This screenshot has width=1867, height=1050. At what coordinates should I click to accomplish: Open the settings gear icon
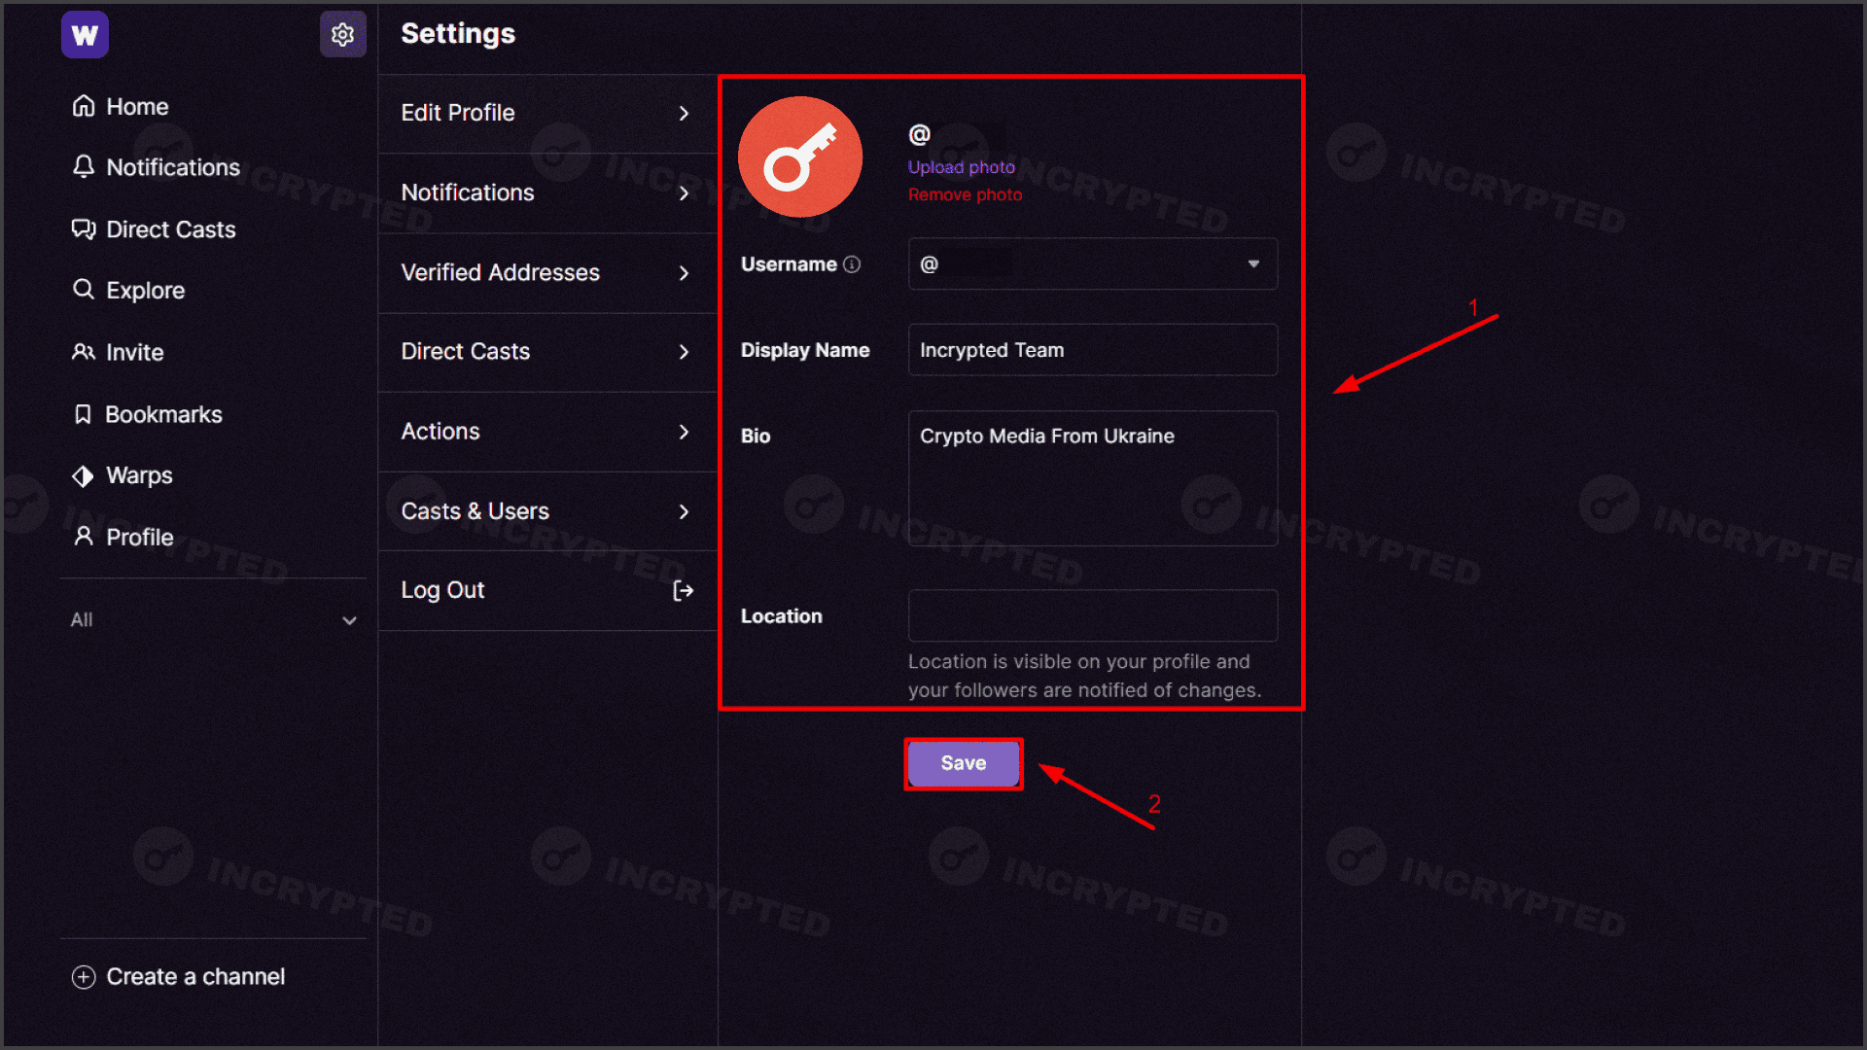[x=342, y=33]
